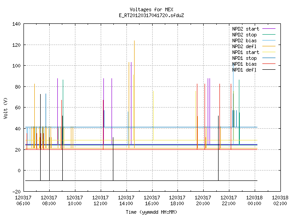This screenshot has height=216, width=289.
Task: Click the x-axis tick '120317 18:00'
Action: (177, 201)
